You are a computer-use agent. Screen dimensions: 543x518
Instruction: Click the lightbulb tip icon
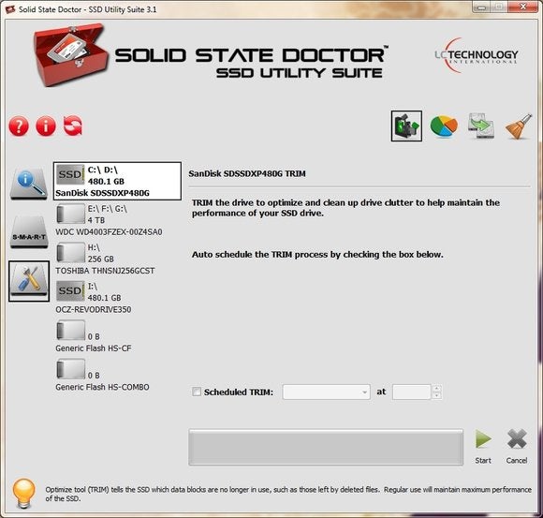coord(23,494)
